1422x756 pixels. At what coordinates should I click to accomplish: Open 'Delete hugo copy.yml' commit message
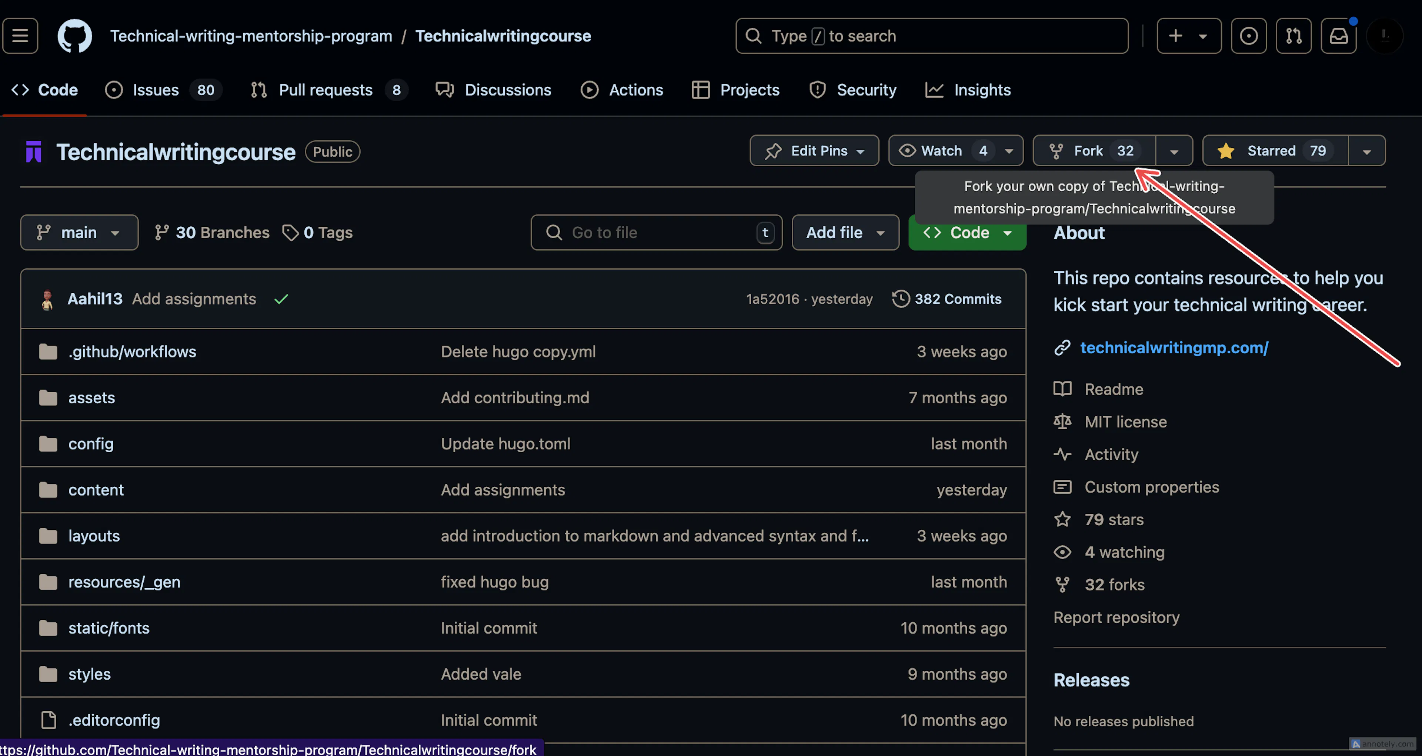[x=518, y=352]
